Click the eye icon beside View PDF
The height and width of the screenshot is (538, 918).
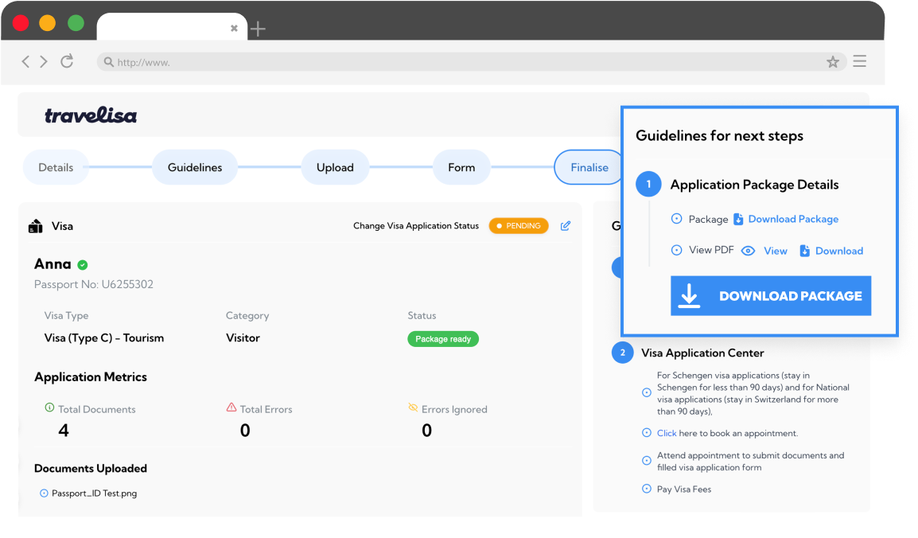(x=748, y=251)
